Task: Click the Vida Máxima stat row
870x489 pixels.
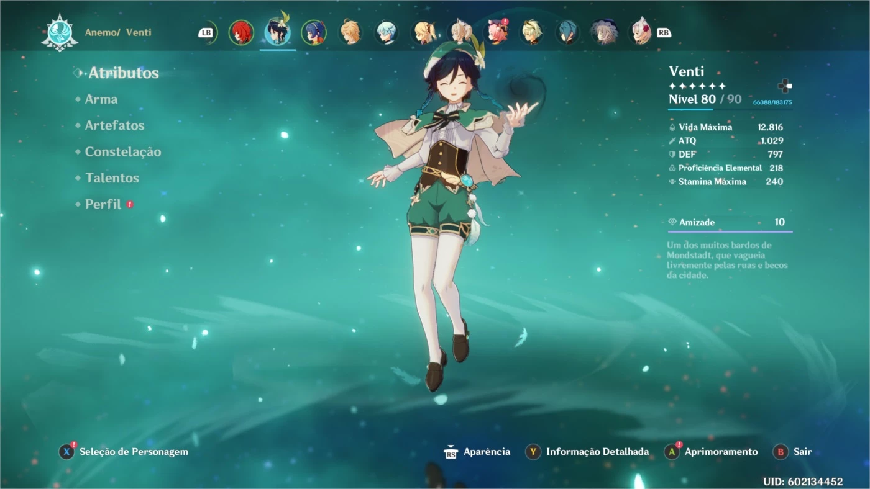Action: pos(726,127)
